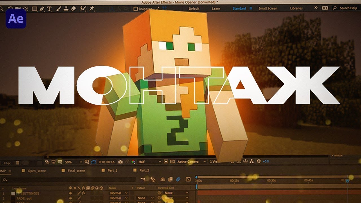
Task: Open the Part_1 timeline tab
Action: pyautogui.click(x=113, y=171)
